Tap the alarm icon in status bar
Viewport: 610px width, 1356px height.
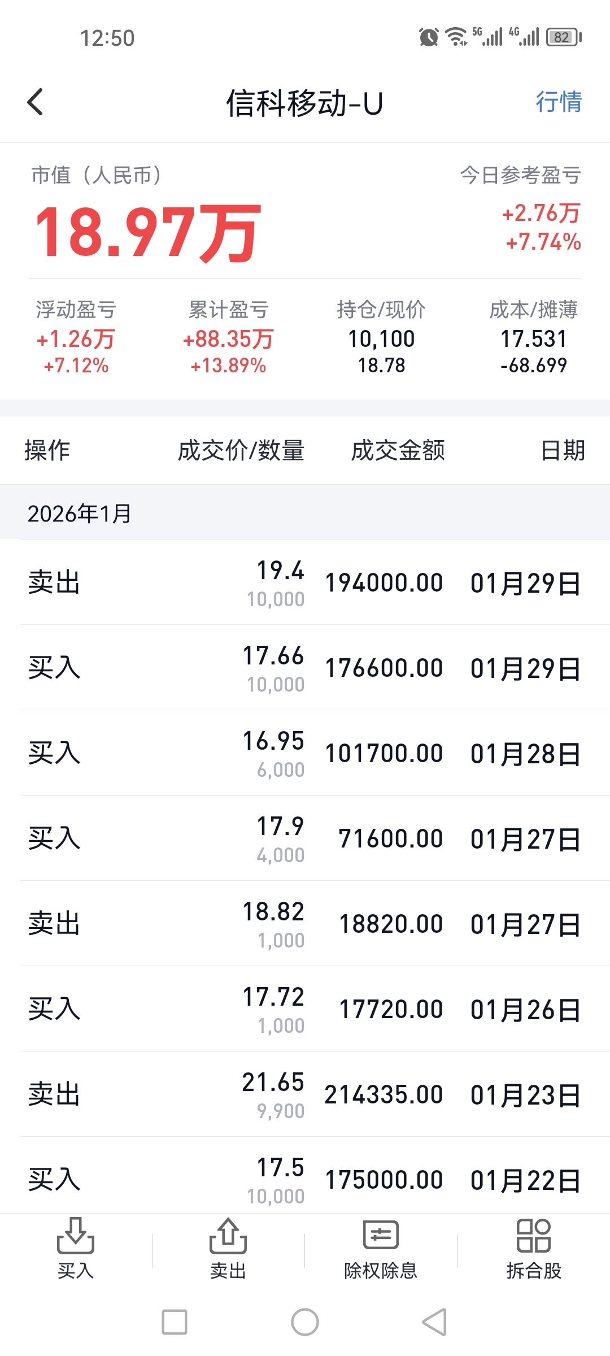point(429,37)
